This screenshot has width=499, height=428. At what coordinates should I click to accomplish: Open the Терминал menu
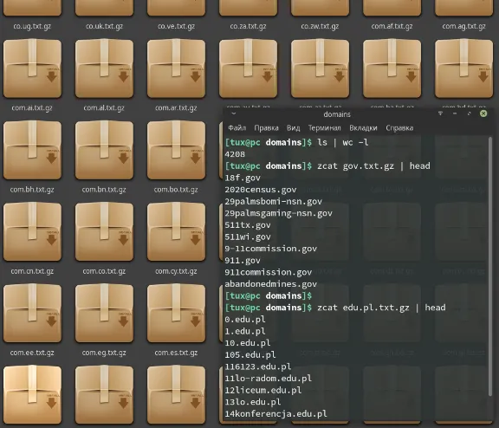coord(324,128)
